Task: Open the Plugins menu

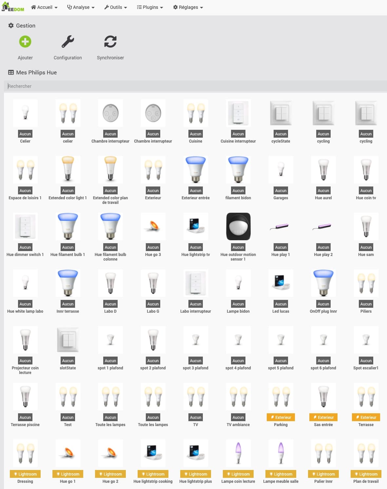Action: 150,7
